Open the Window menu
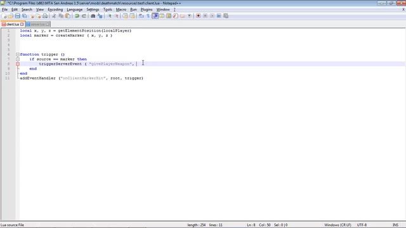The width and height of the screenshot is (406, 228). point(163,9)
